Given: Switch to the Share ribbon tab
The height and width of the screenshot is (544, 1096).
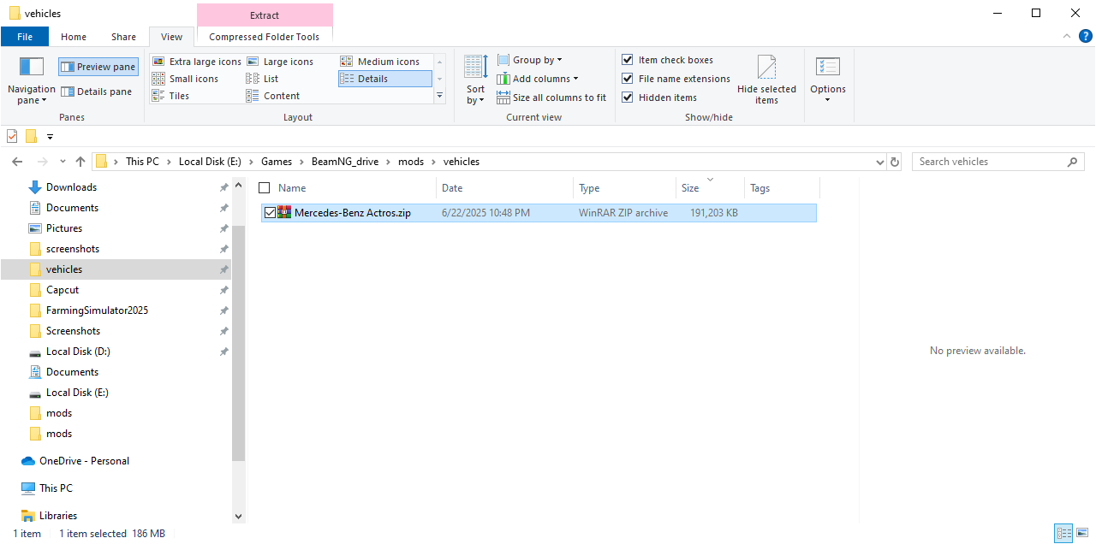Looking at the screenshot, I should [x=123, y=37].
